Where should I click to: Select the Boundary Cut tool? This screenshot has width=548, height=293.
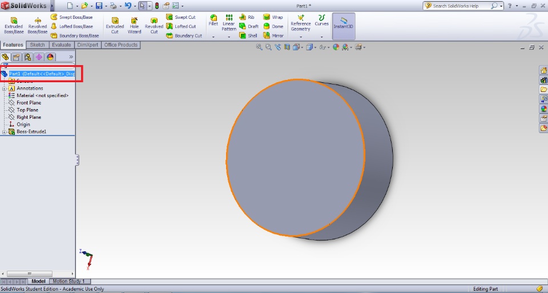click(x=184, y=35)
